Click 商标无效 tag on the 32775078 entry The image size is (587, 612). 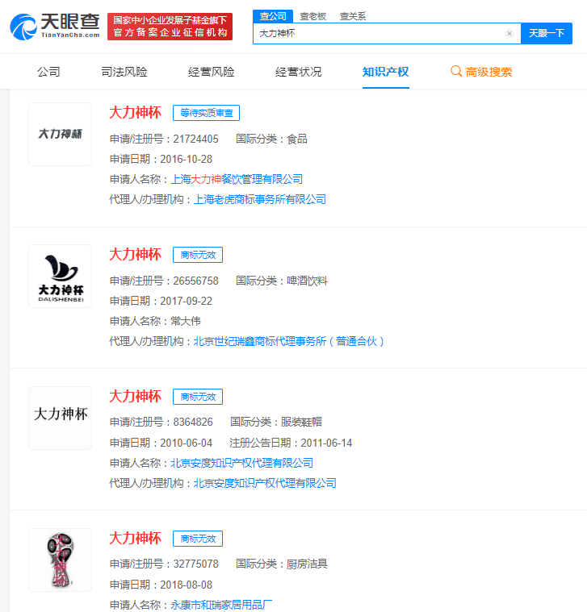pos(198,539)
